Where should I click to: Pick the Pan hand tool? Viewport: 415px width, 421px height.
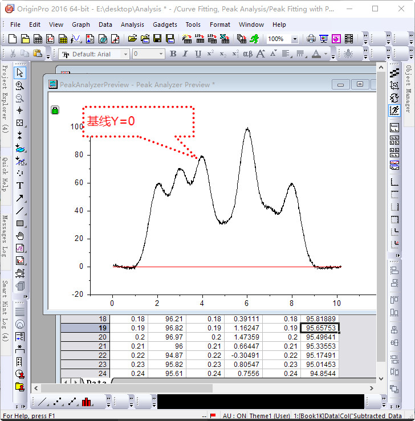click(19, 236)
